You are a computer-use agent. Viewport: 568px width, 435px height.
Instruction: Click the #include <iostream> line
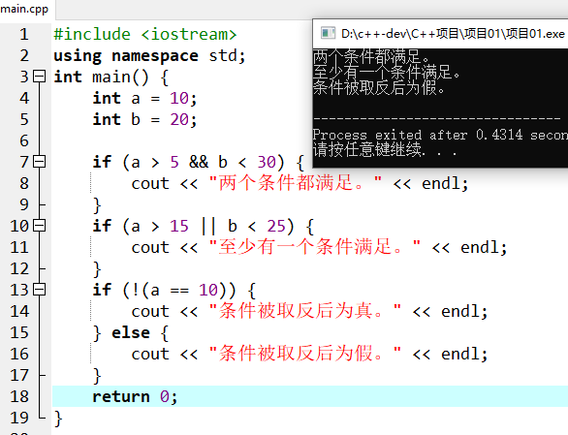click(144, 35)
